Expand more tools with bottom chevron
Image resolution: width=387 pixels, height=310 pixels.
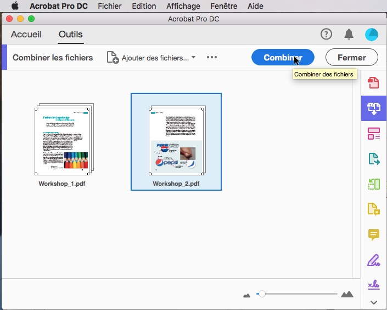(x=374, y=302)
